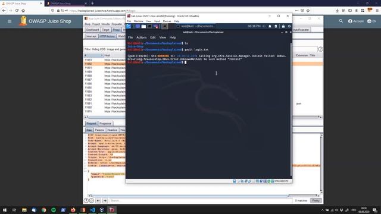Go to the previous search match in Burp
Screen dimensions: 381x214
click(98, 201)
